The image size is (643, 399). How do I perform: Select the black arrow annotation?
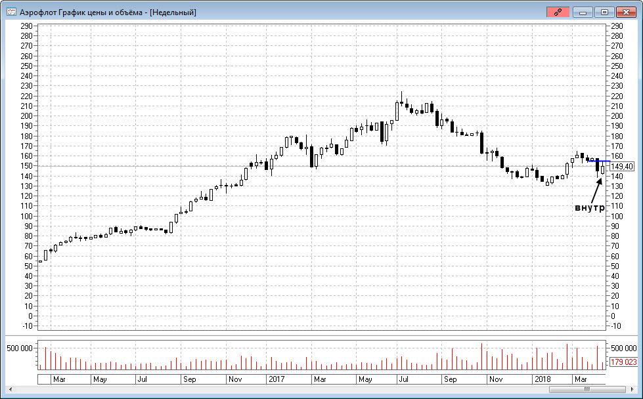click(595, 190)
